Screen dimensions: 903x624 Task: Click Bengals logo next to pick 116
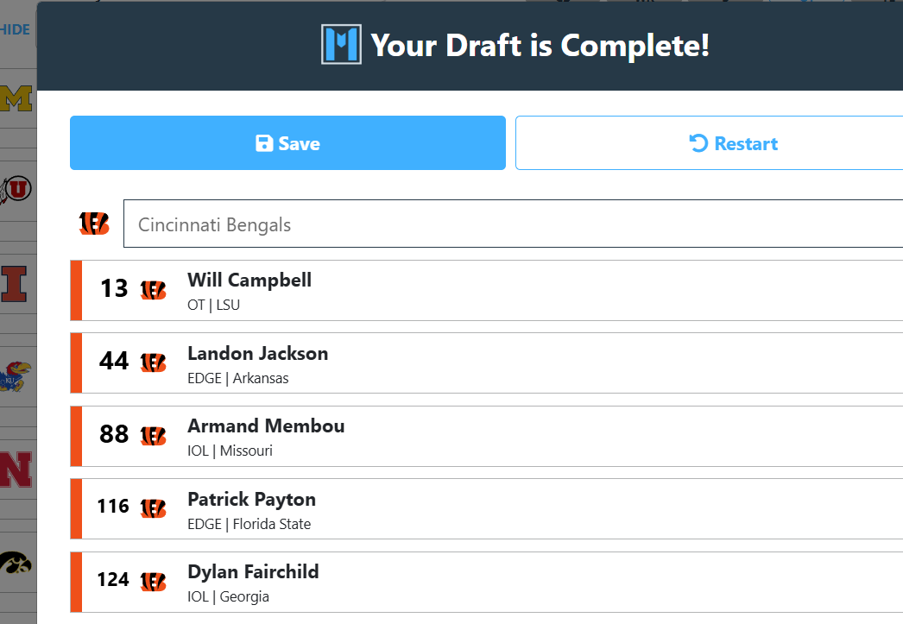(153, 508)
